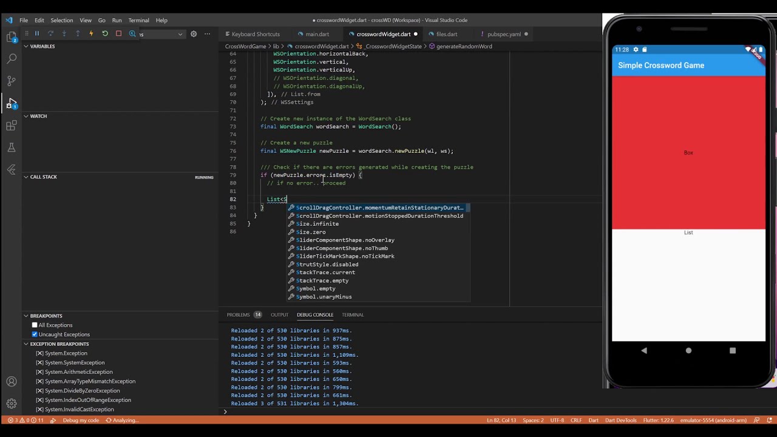Open Dart DevTools inspector icon in debug toolbar
Image resolution: width=777 pixels, height=437 pixels.
(x=132, y=34)
